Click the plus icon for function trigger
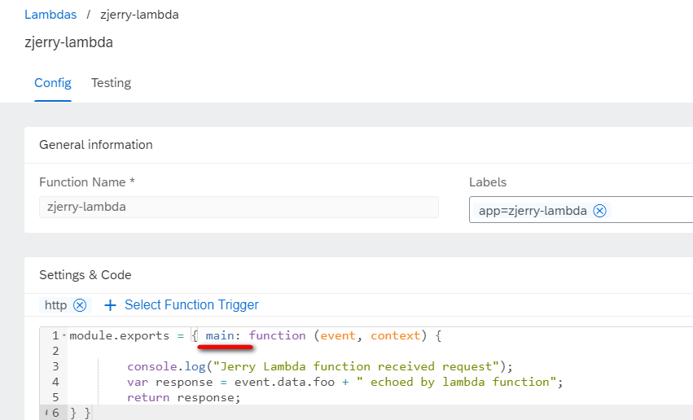 click(x=110, y=305)
